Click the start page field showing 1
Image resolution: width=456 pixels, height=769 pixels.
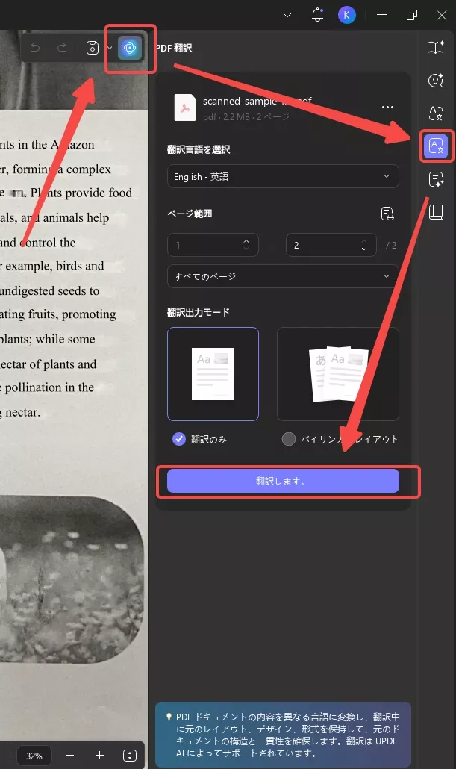click(x=213, y=245)
